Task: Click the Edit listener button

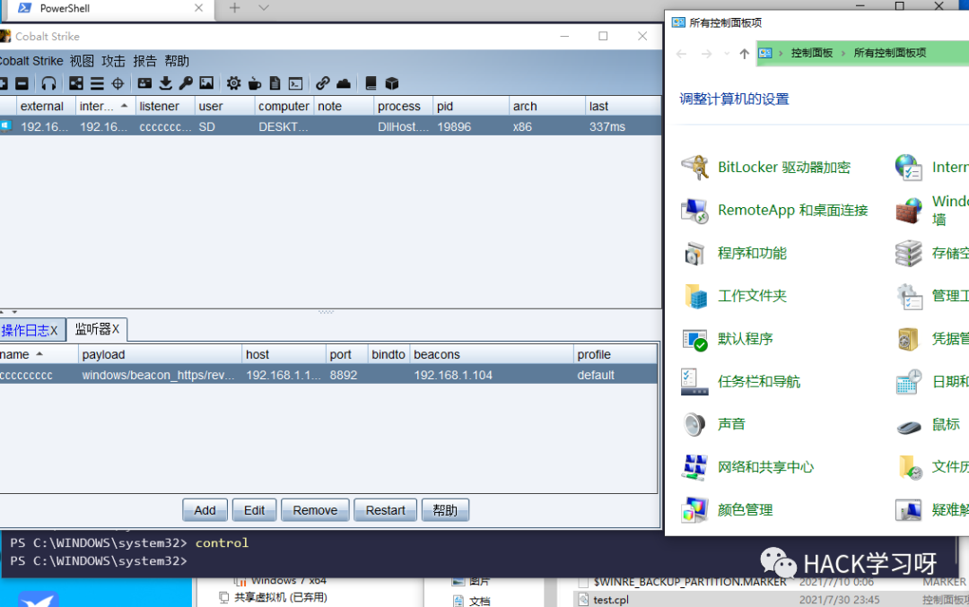Action: [x=254, y=510]
